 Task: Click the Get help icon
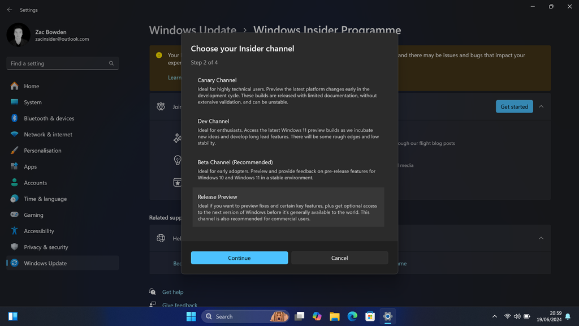tap(153, 291)
